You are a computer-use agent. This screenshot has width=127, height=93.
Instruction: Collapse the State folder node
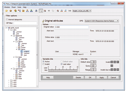(14, 57)
